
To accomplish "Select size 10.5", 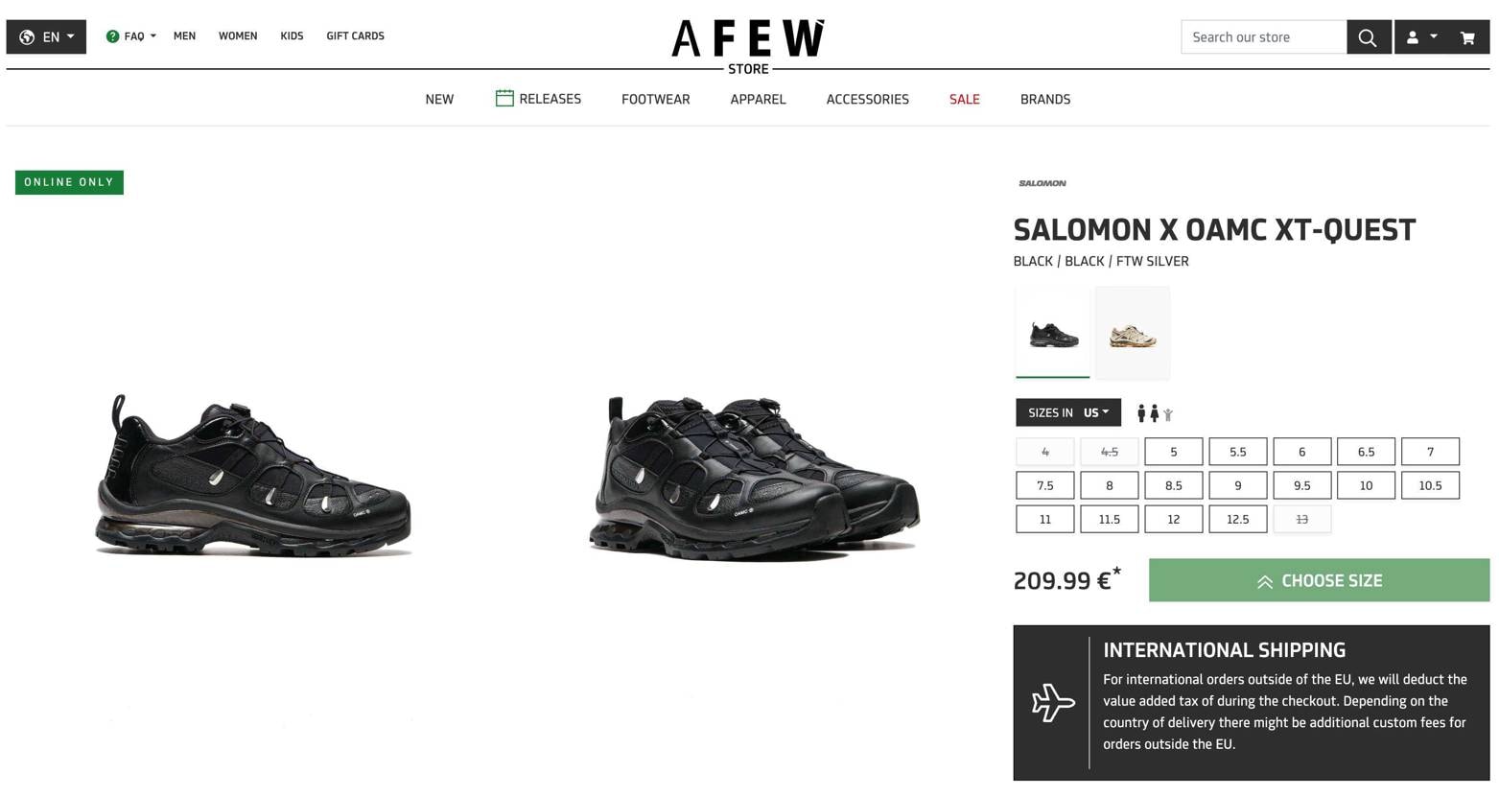I will (1429, 485).
